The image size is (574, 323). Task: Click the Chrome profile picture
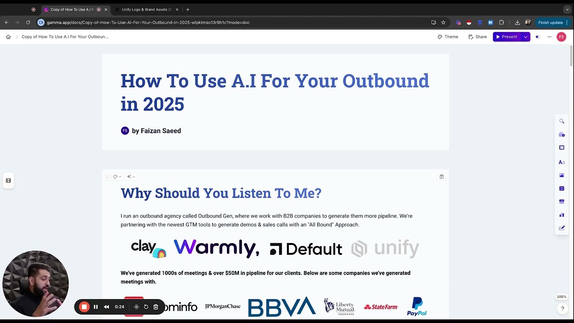[528, 22]
